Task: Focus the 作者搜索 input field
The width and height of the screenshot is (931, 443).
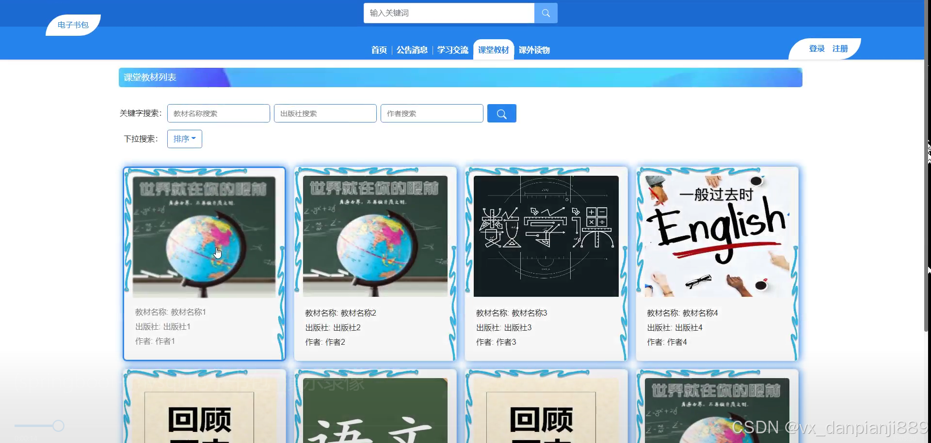Action: (432, 113)
